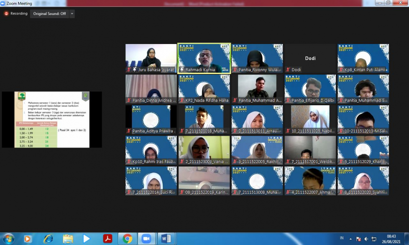Show hidden system tray icons
The image size is (409, 245).
click(x=350, y=239)
